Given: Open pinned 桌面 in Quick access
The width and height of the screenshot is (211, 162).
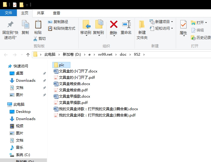Looking at the screenshot, I should click(17, 73).
